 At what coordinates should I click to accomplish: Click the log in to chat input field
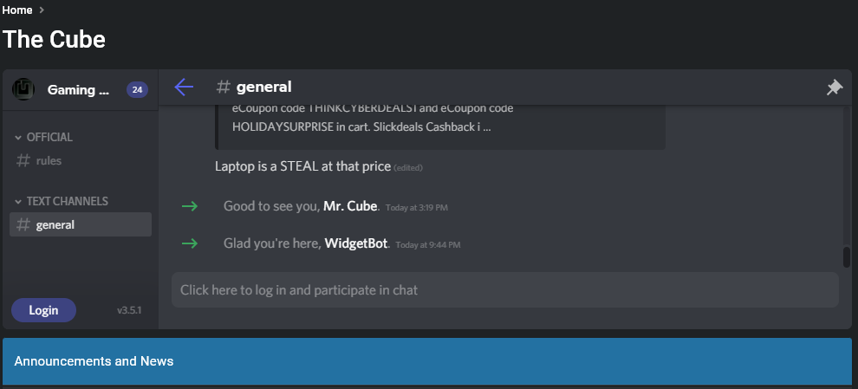[x=505, y=290]
